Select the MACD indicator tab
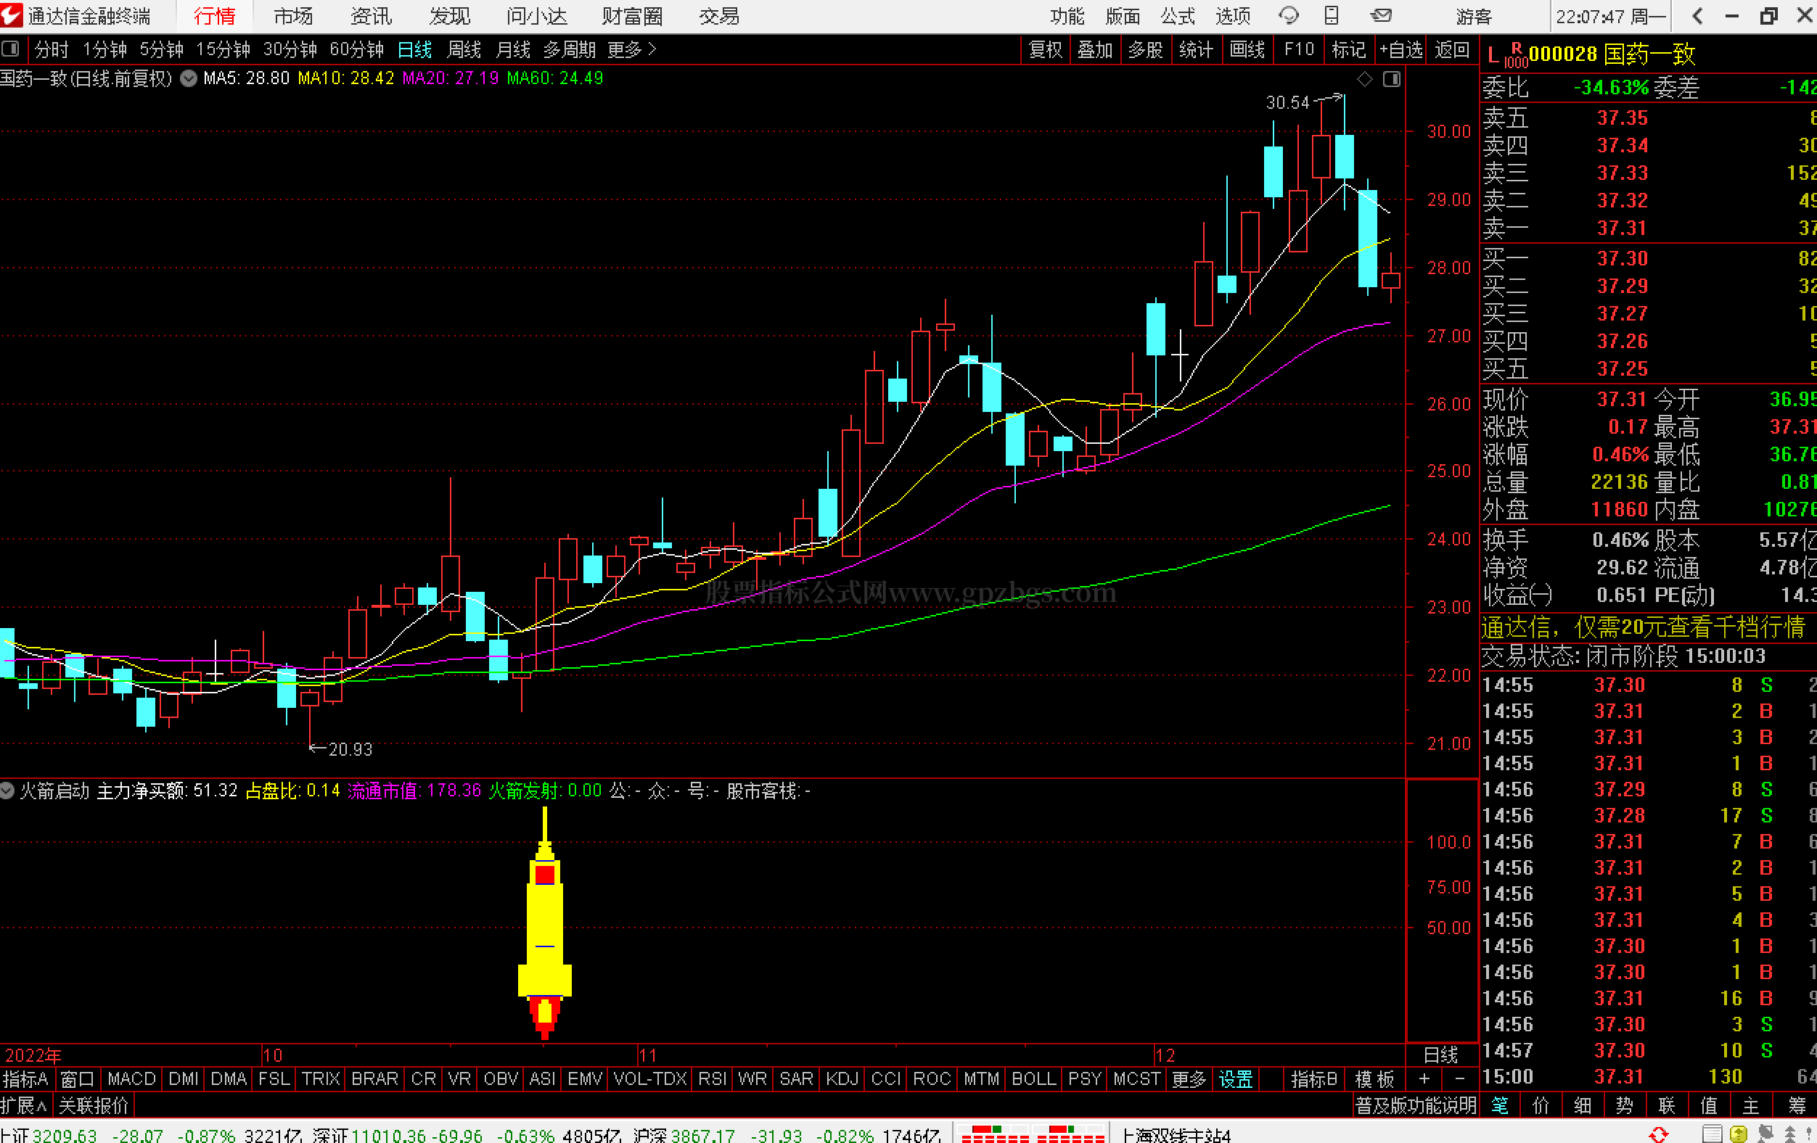 click(131, 1079)
